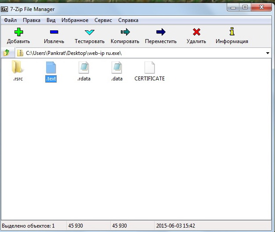Expand the address path dropdown arrow
275x232 pixels.
tap(268, 53)
